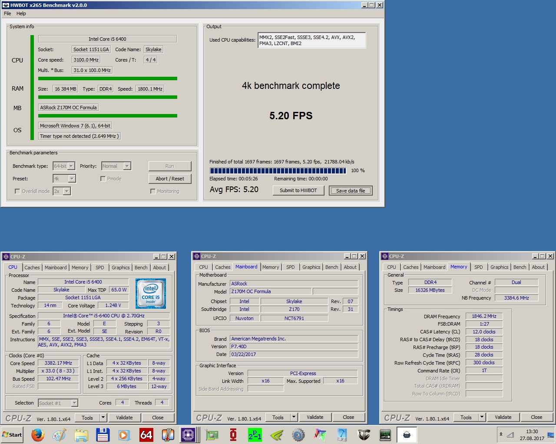The height and width of the screenshot is (444, 556).
Task: Expand Tools arrow in Mainboard CPU-Z window
Action: coord(294,417)
